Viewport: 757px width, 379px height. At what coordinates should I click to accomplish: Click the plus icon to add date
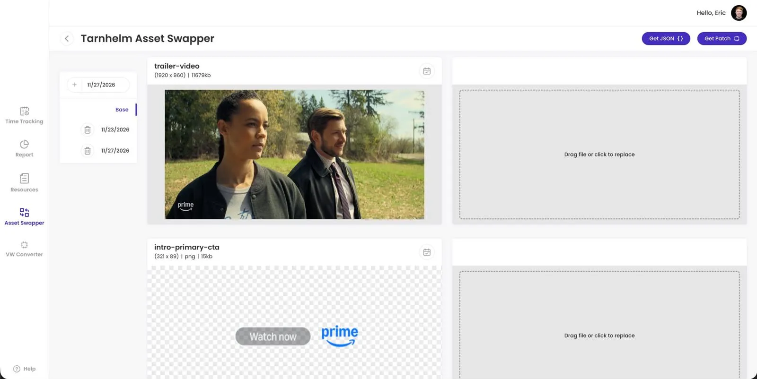(74, 85)
